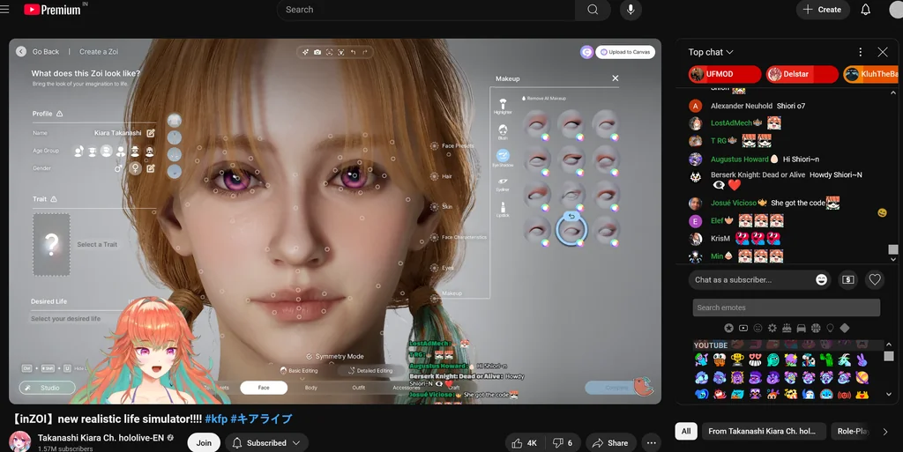
Task: Open the Subscribed notification dropdown
Action: click(x=266, y=443)
